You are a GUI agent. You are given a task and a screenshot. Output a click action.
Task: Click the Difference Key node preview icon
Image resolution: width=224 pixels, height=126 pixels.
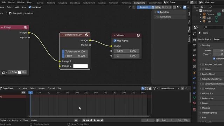[87, 35]
